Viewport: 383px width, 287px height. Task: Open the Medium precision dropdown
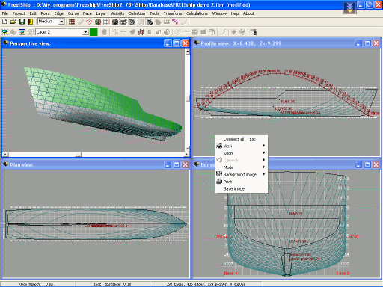pyautogui.click(x=61, y=22)
